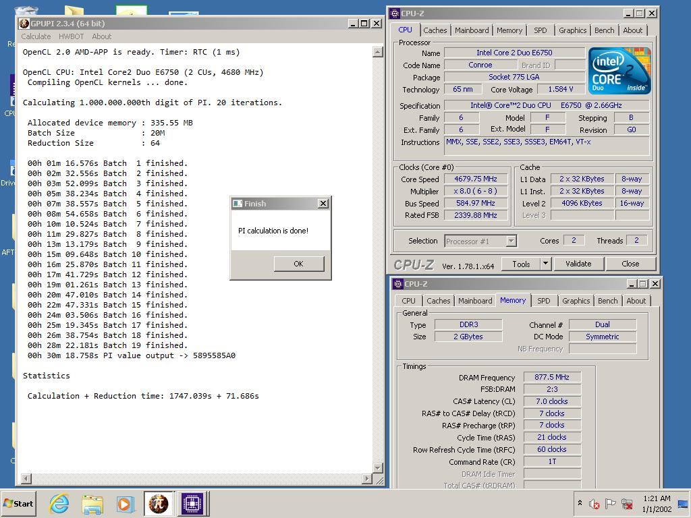Confirm PI calculation dialog with OK
Image resolution: width=691 pixels, height=518 pixels.
[x=299, y=264]
